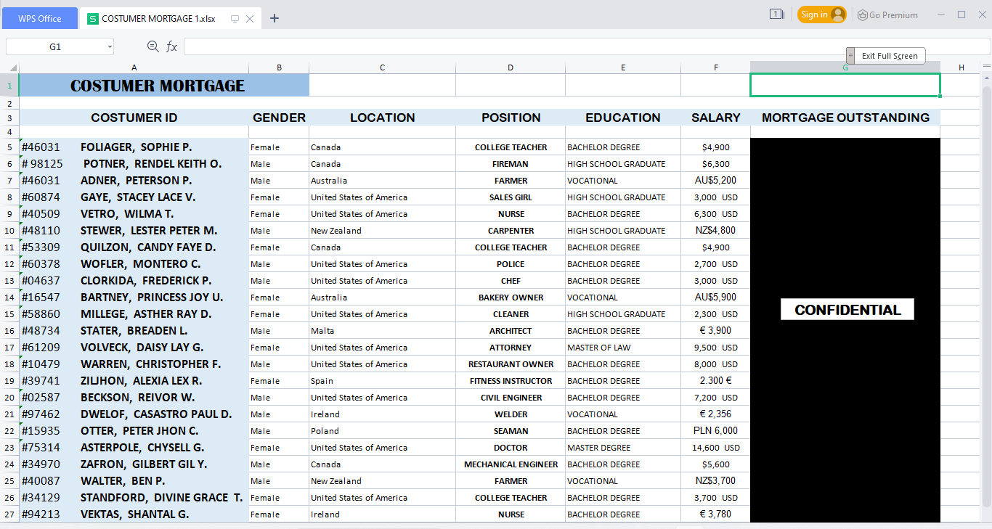
Task: Click the ATTORNEY position cell
Action: click(x=511, y=348)
